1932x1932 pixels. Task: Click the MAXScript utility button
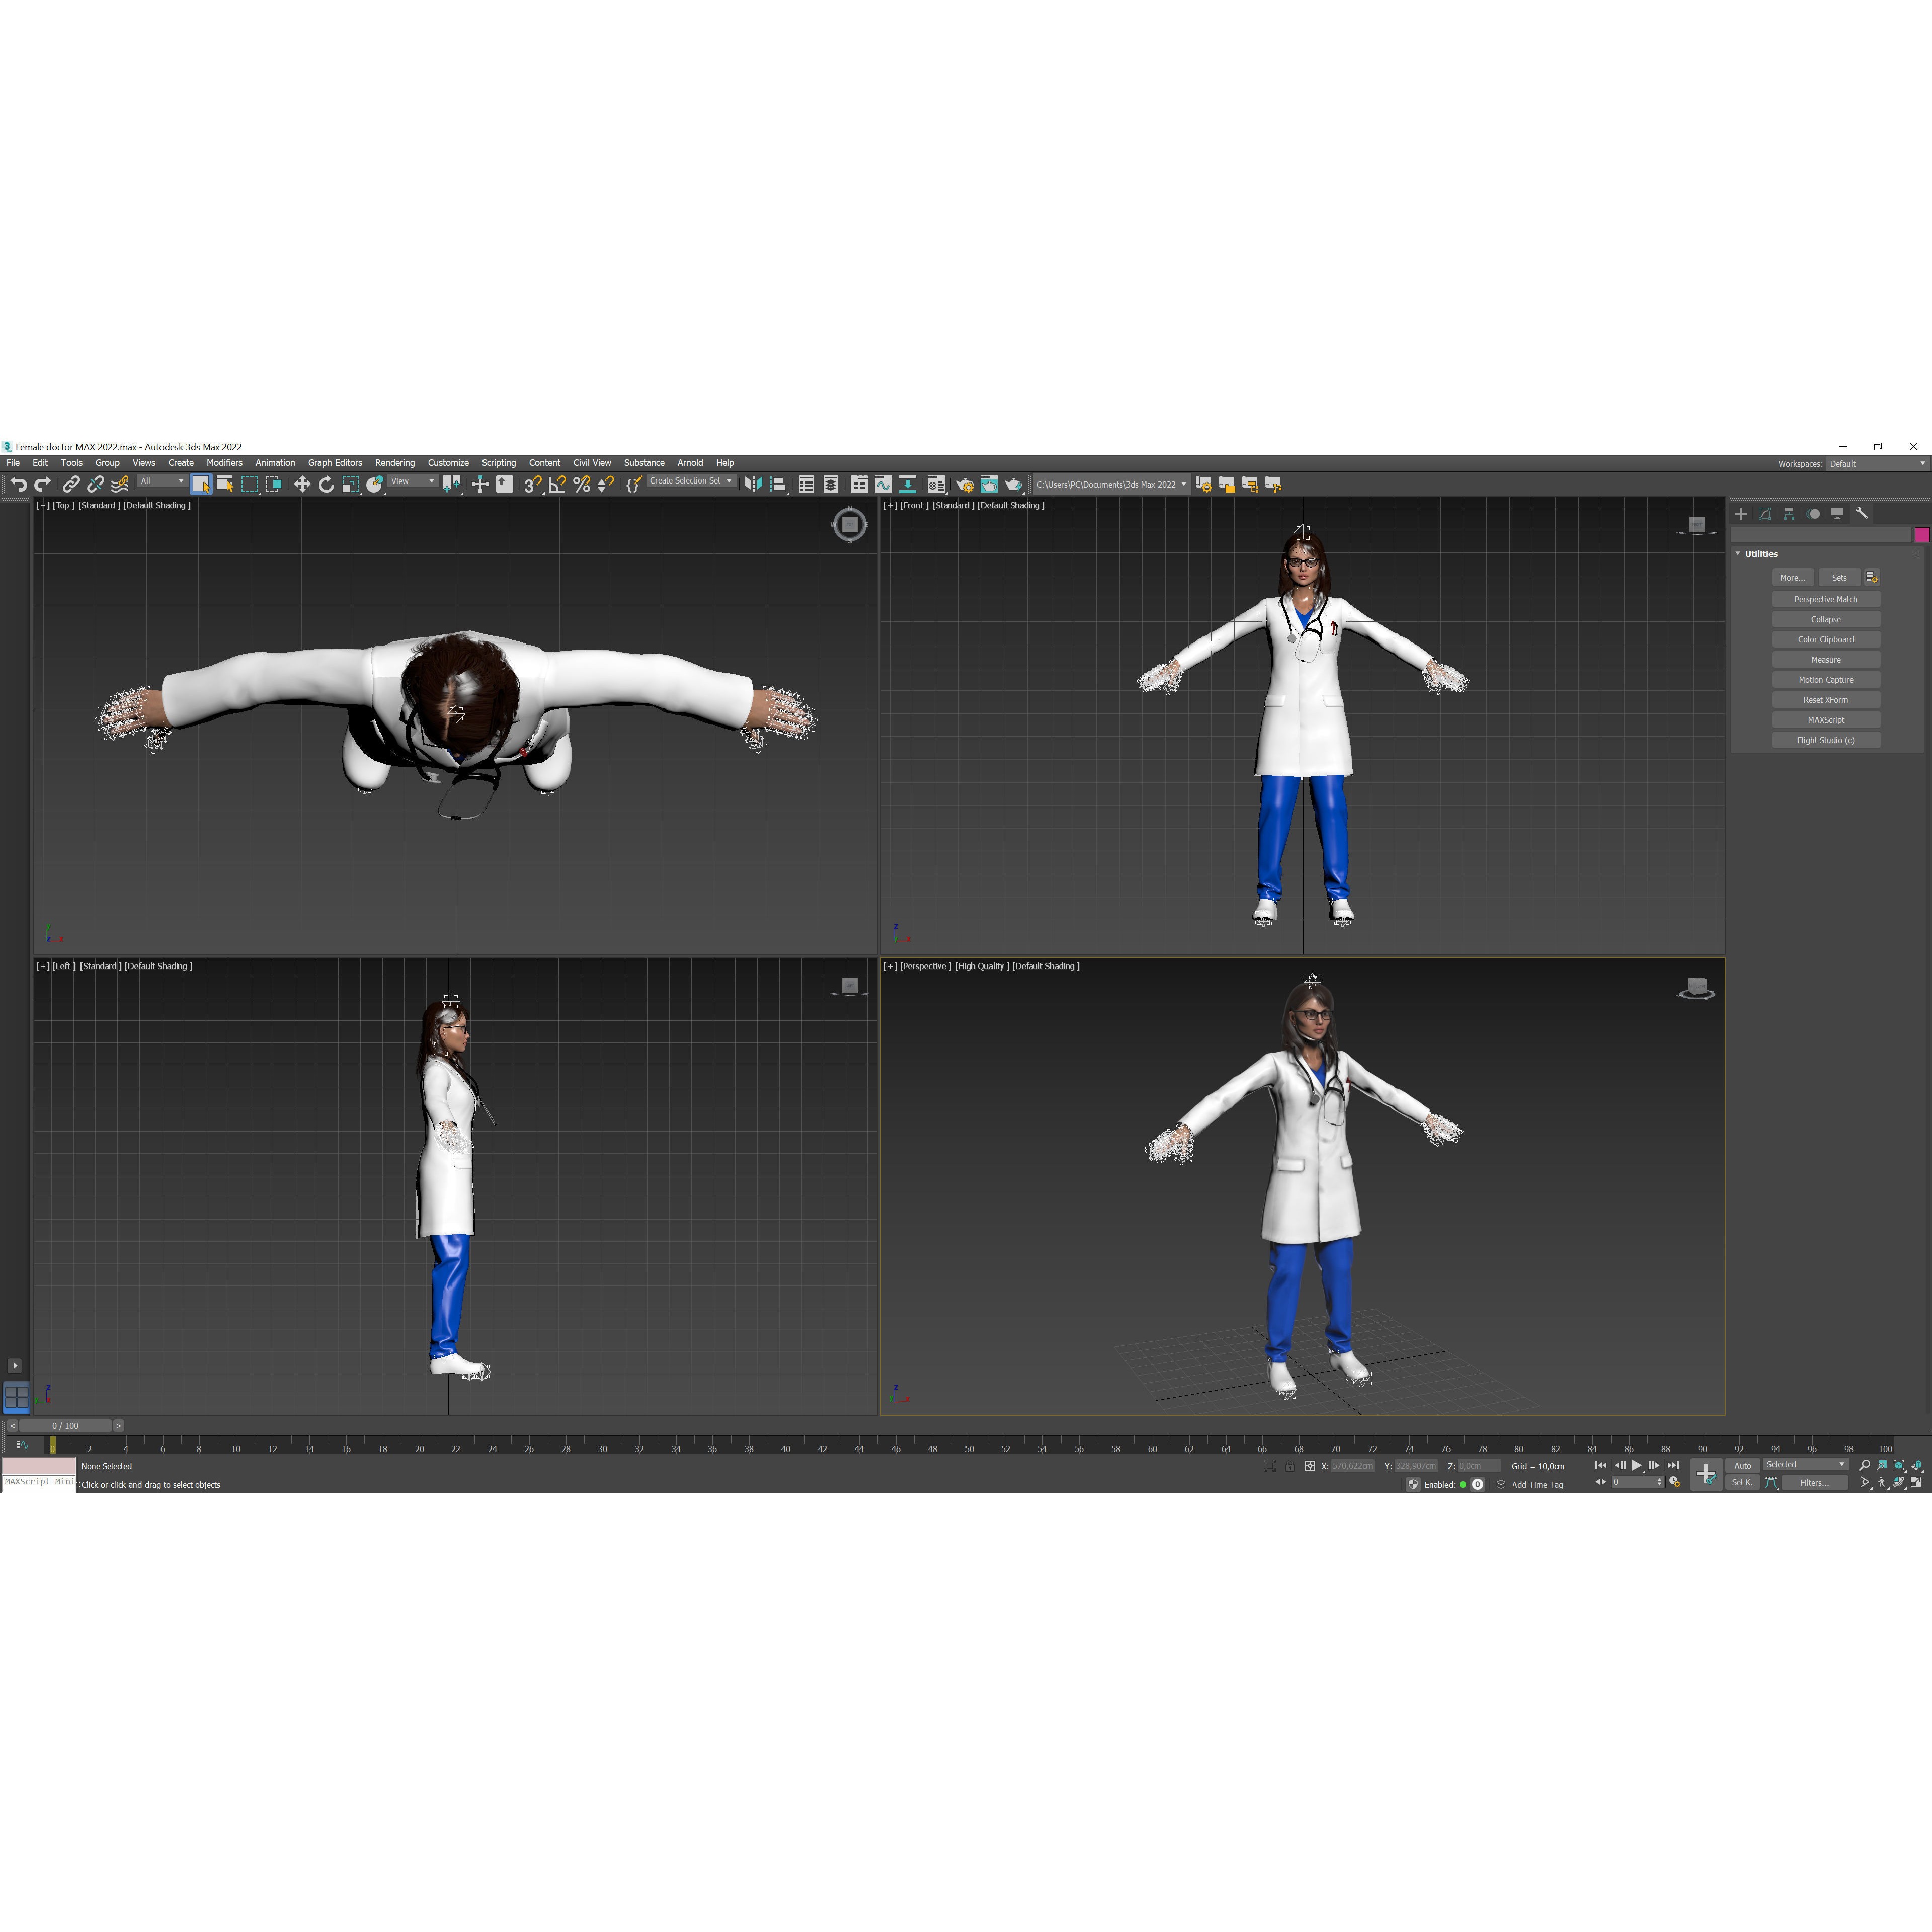coord(1826,721)
